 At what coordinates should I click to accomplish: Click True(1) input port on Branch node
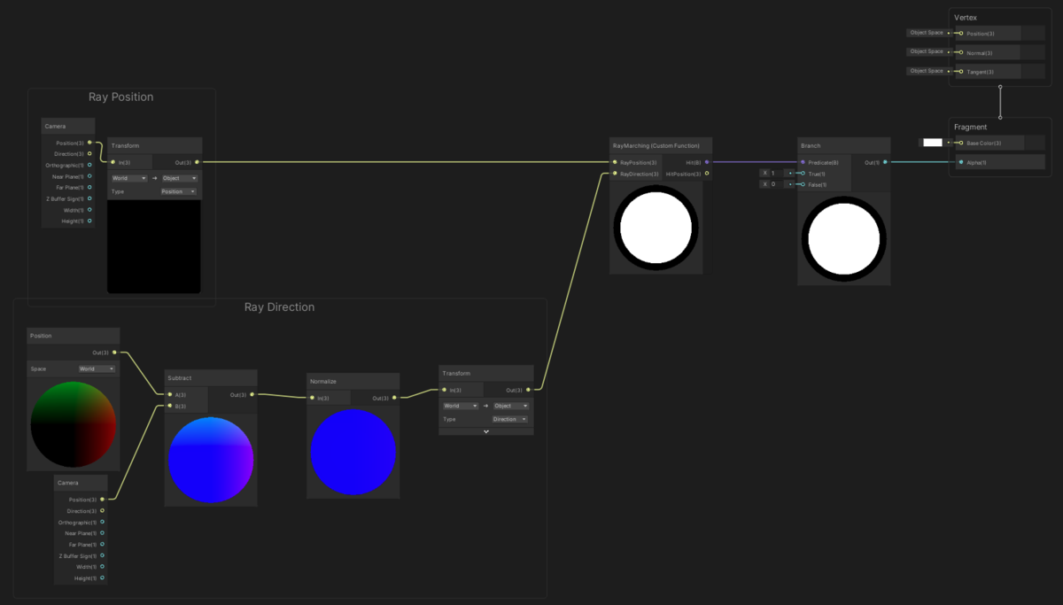pos(803,174)
